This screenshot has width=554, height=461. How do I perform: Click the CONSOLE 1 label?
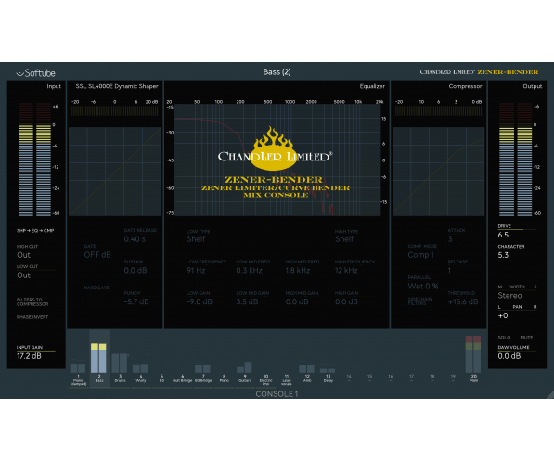277,394
